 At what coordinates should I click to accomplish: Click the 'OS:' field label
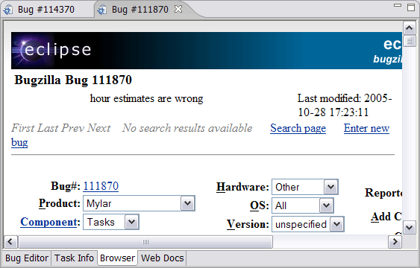(x=260, y=205)
